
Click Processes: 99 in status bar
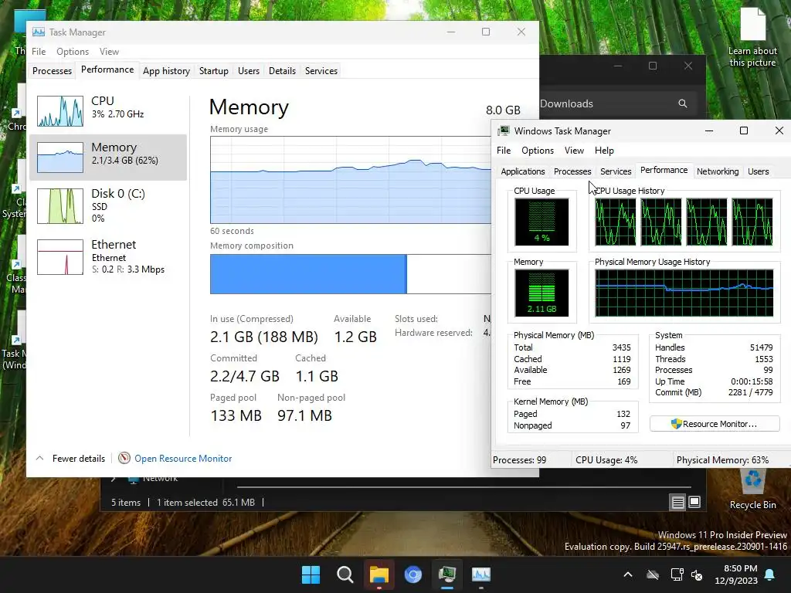(x=520, y=460)
